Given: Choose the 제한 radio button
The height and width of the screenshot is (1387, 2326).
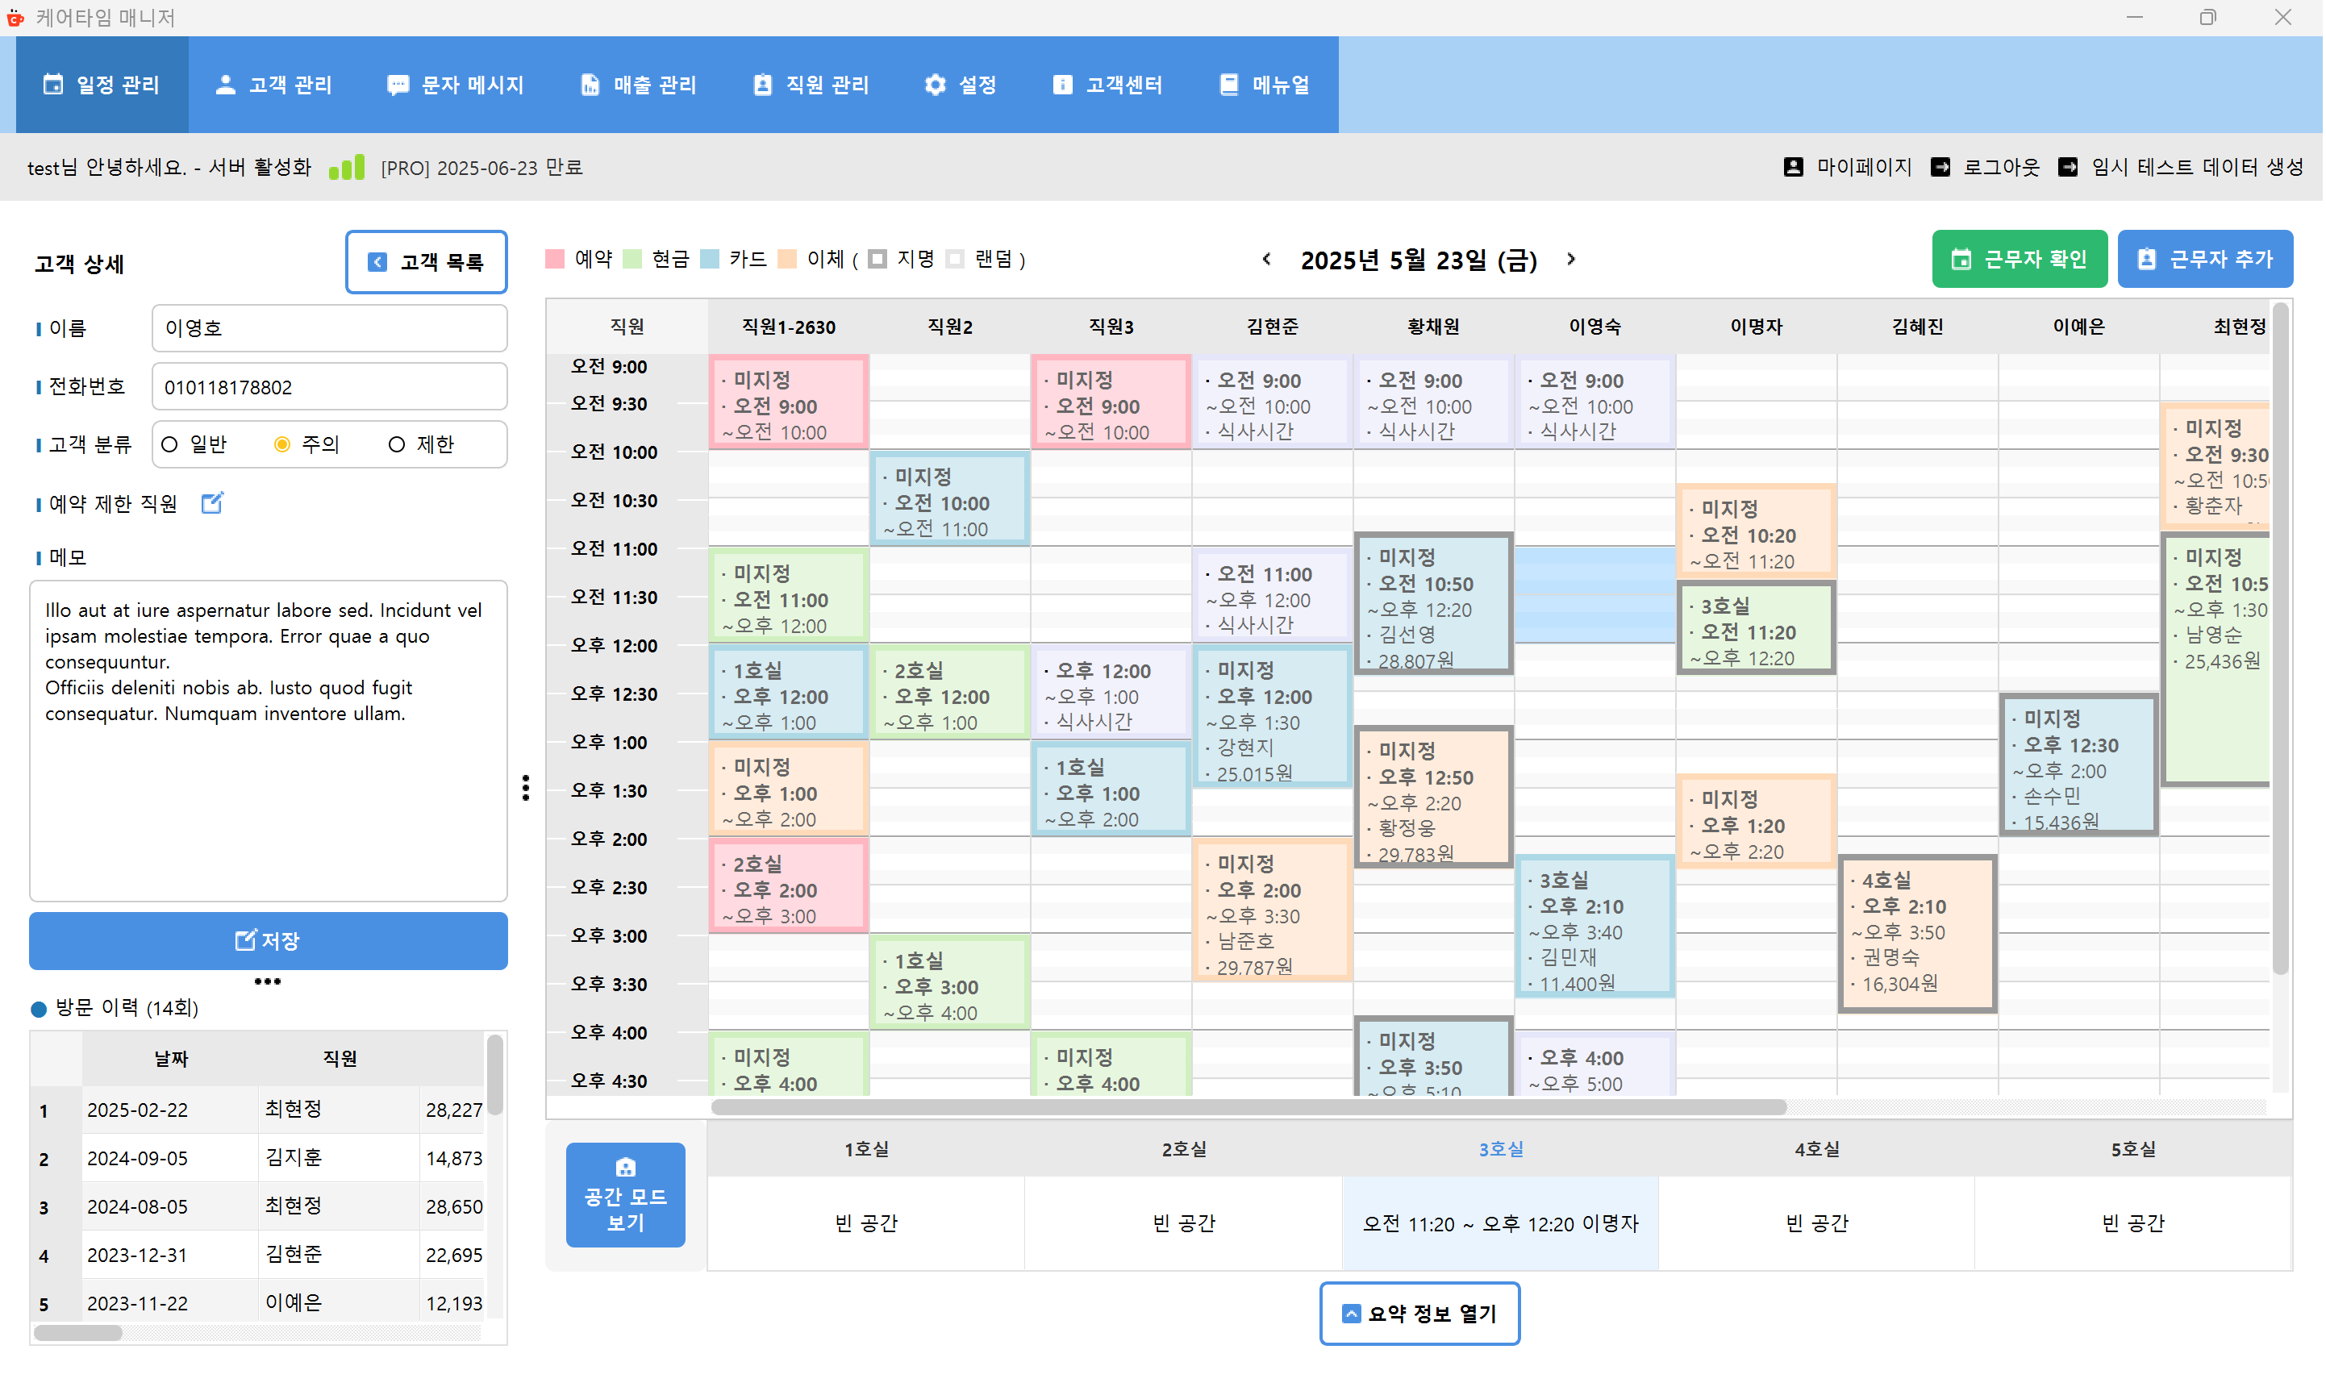Looking at the screenshot, I should (x=396, y=445).
